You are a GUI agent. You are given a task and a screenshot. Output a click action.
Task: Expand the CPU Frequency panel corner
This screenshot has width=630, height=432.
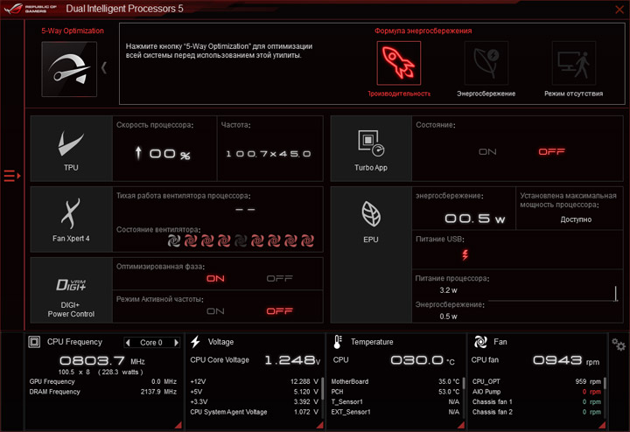tap(178, 425)
